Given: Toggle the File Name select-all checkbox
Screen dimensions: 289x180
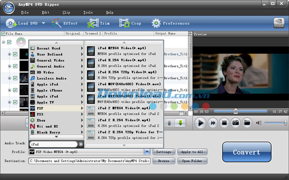Looking at the screenshot, I should 3,34.
